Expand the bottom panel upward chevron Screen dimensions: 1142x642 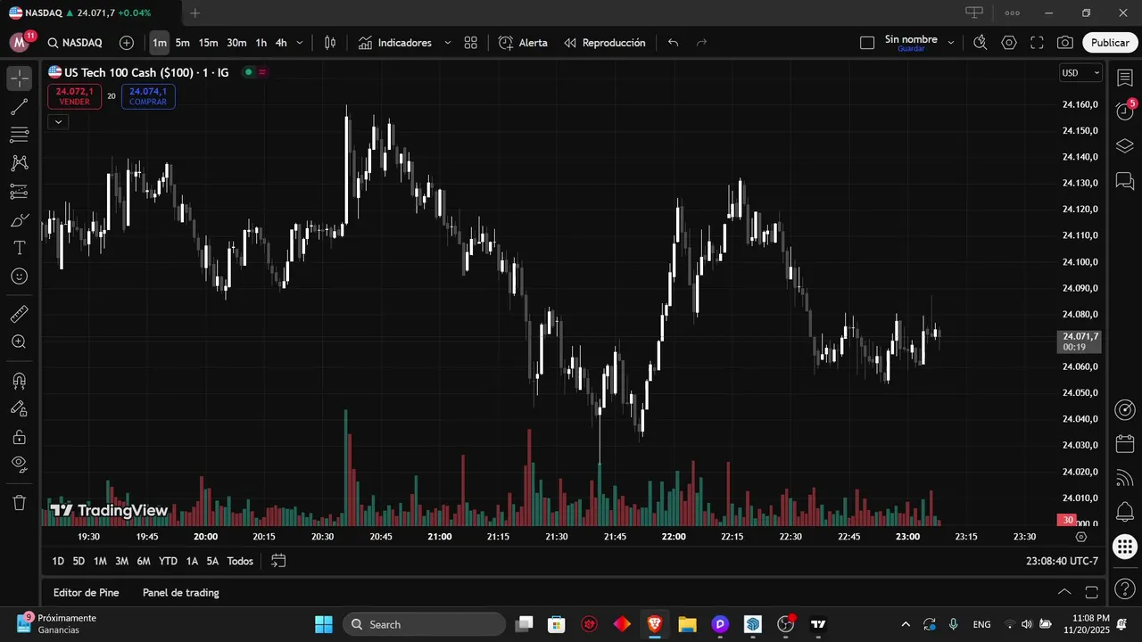click(1064, 592)
